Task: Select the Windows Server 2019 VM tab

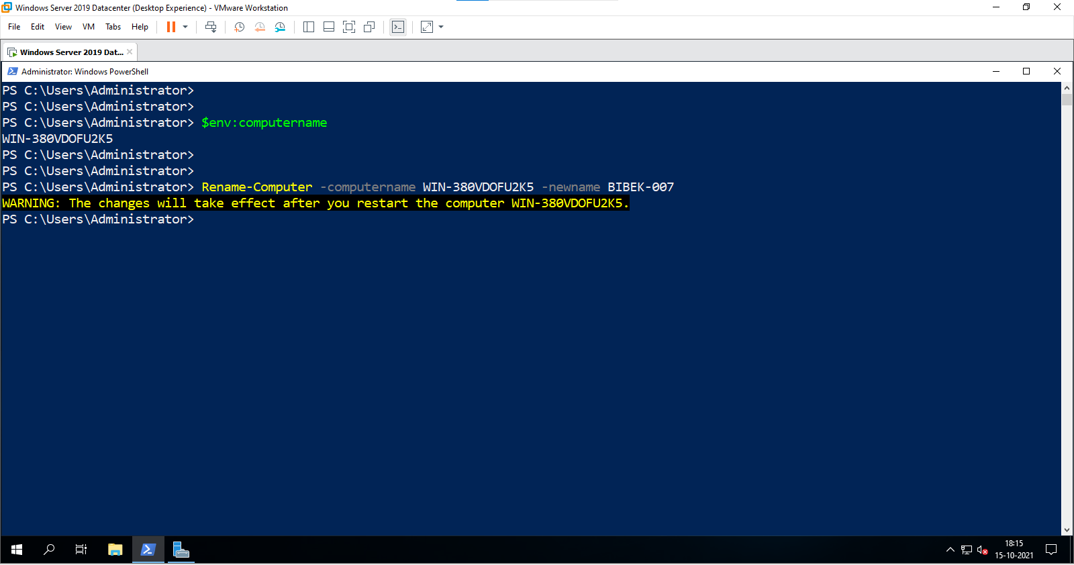Action: (x=69, y=52)
